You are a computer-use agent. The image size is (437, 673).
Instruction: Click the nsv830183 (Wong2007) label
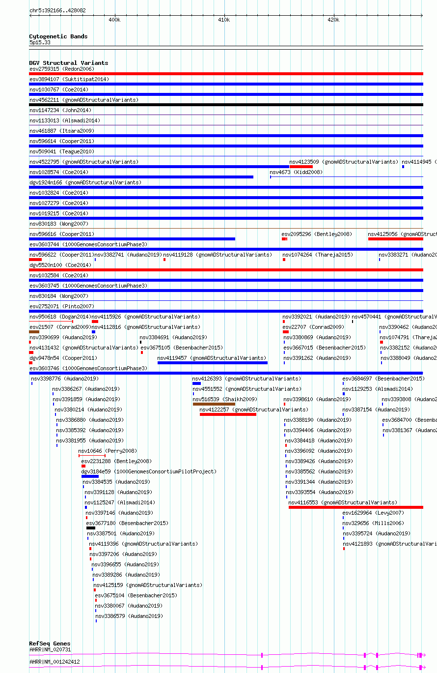59,224
